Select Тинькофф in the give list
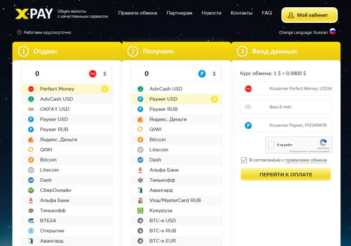Image resolution: width=351 pixels, height=246 pixels. [67, 211]
